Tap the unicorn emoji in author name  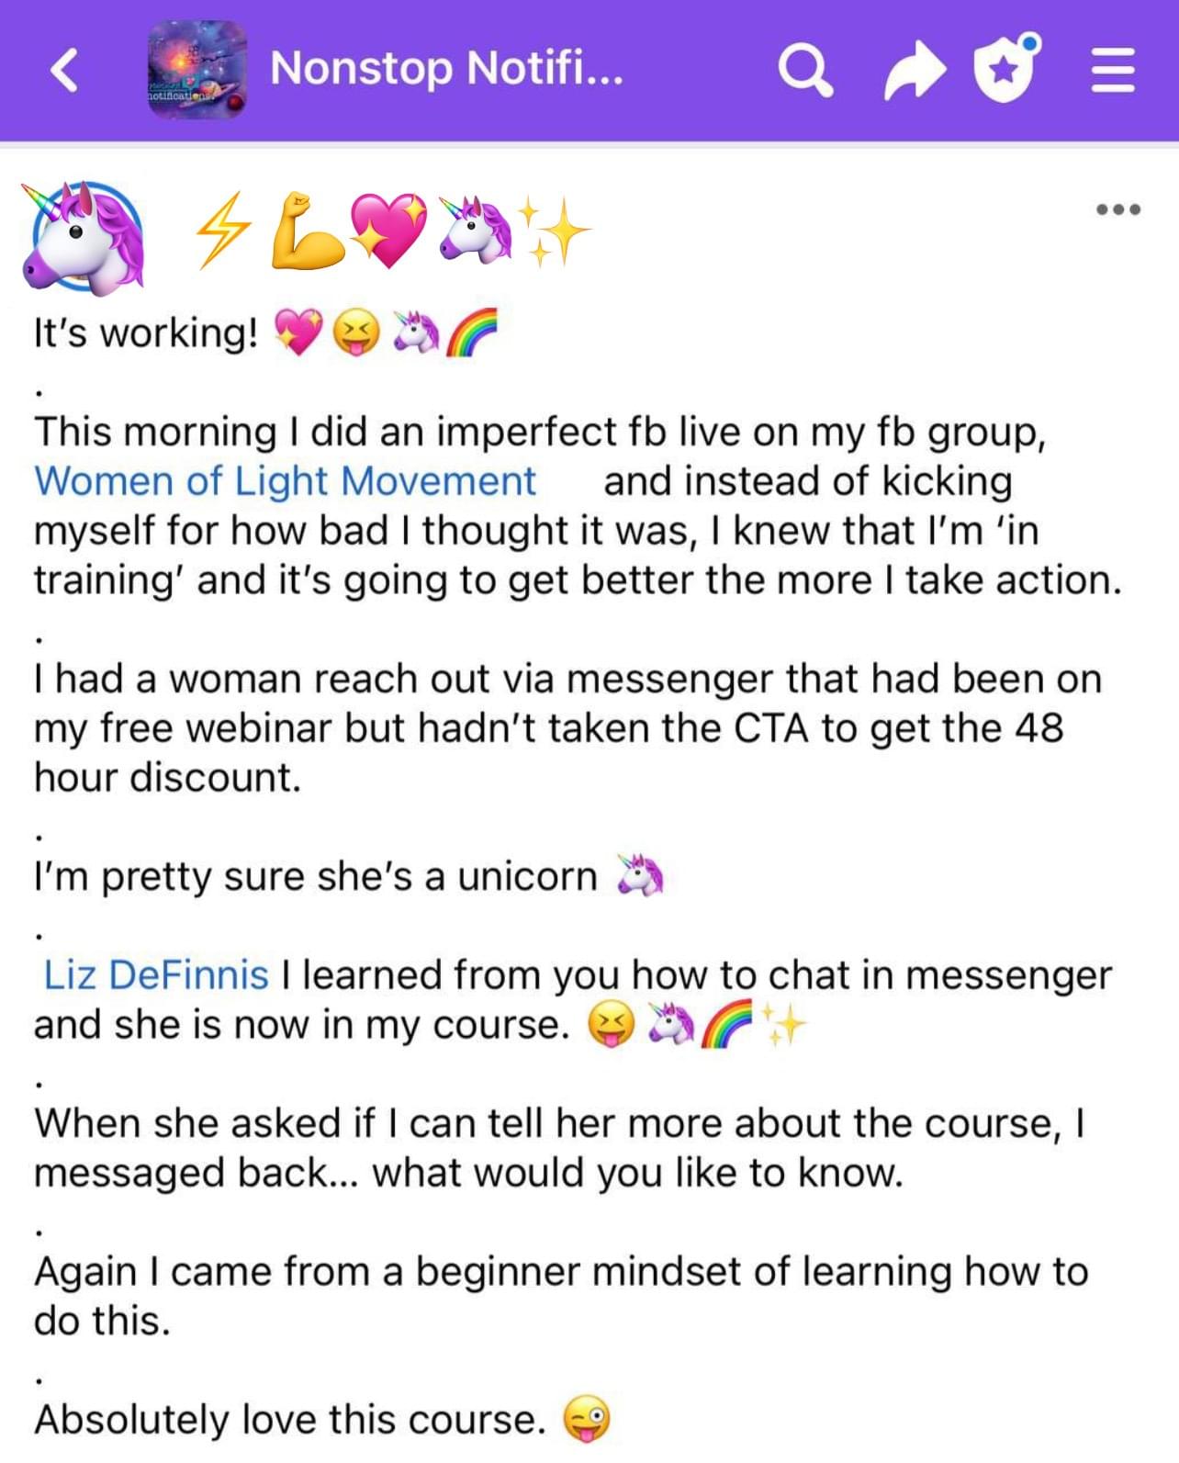tap(475, 229)
